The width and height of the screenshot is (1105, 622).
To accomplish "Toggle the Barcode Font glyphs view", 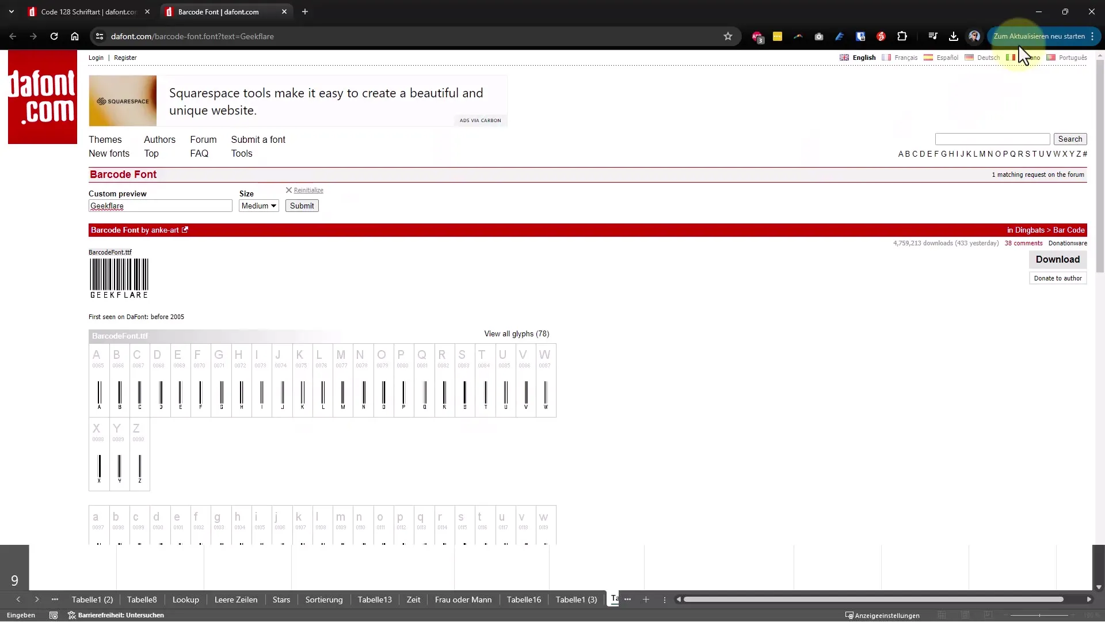I will (x=516, y=334).
